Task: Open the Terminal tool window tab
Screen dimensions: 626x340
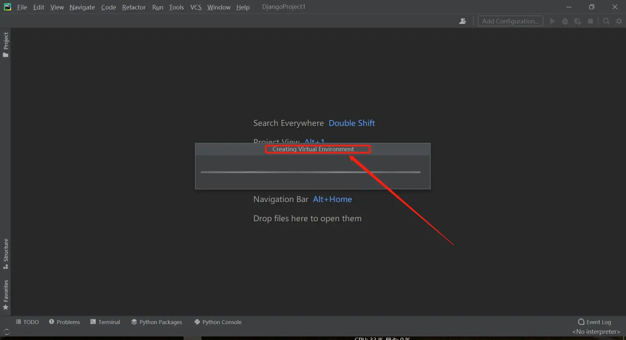Action: (x=105, y=322)
